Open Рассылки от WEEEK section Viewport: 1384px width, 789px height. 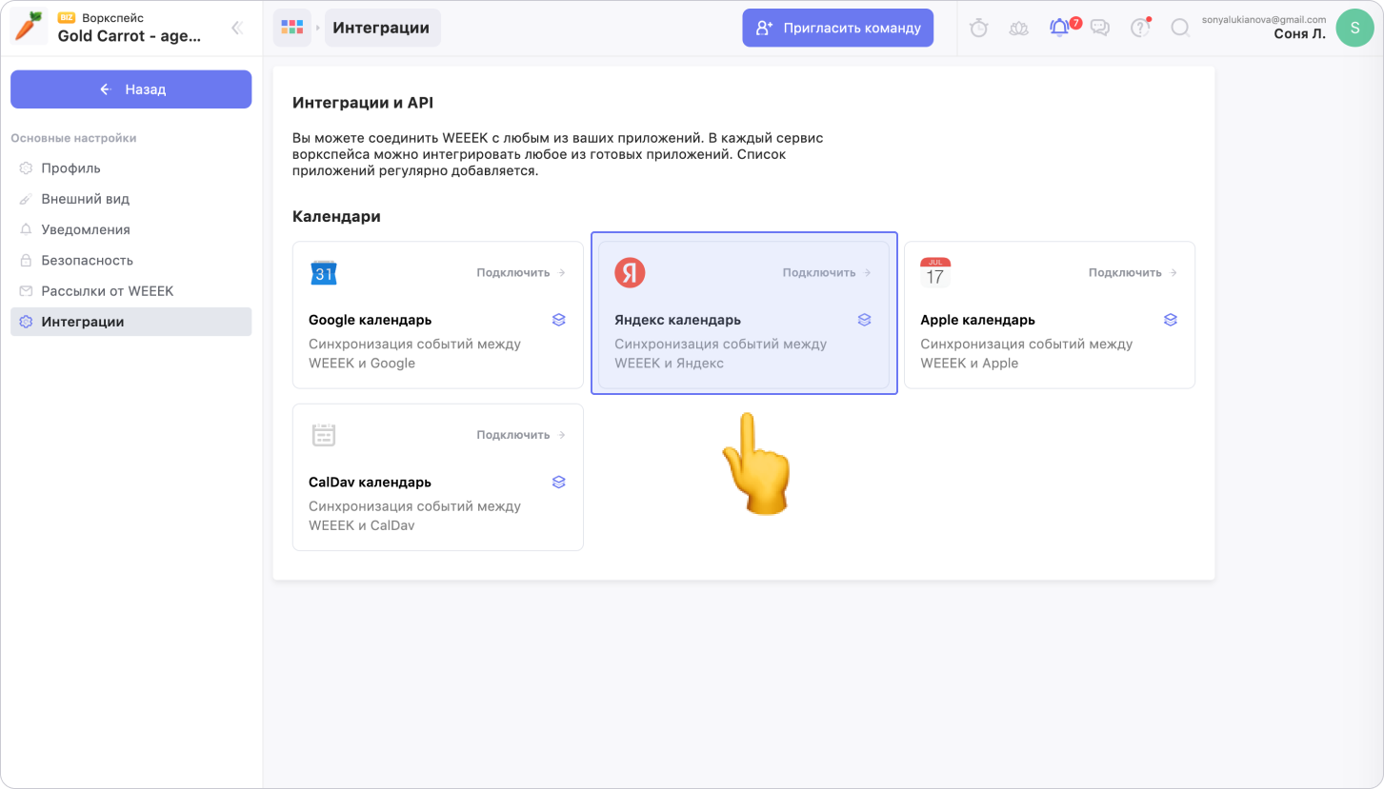[x=131, y=291]
